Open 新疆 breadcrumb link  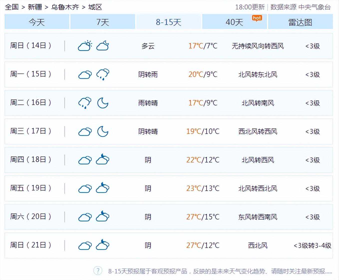(35, 7)
